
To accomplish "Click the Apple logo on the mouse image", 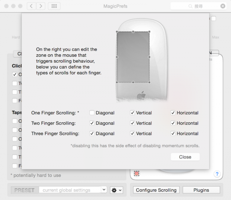I will point(141,95).
